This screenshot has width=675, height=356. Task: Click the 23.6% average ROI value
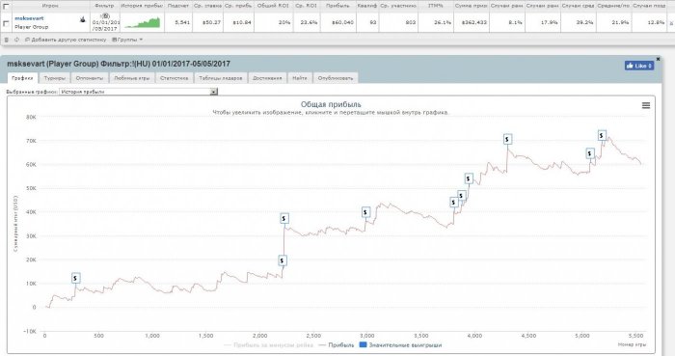click(309, 22)
